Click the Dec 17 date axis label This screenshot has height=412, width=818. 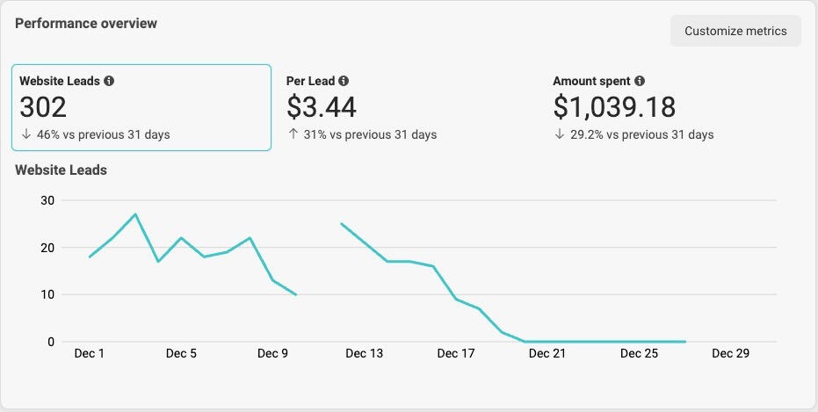[x=456, y=354]
